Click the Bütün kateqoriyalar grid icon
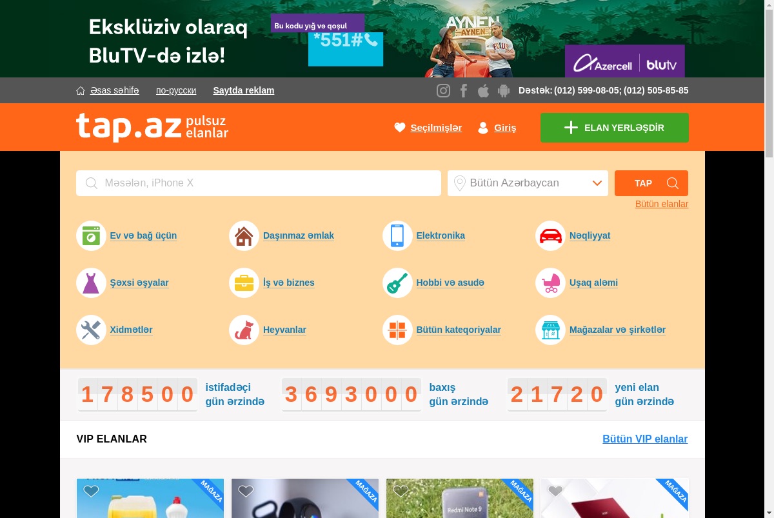 (x=397, y=330)
